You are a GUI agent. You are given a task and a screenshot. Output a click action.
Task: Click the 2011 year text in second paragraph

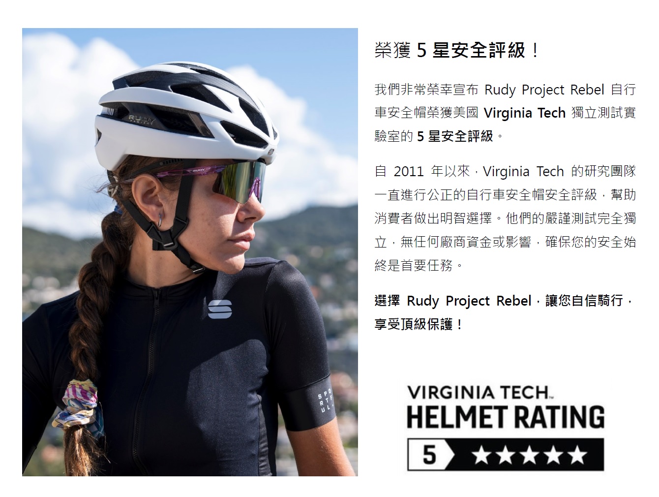(409, 172)
